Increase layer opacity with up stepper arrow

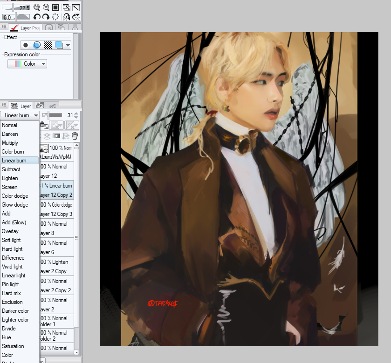[x=76, y=114]
